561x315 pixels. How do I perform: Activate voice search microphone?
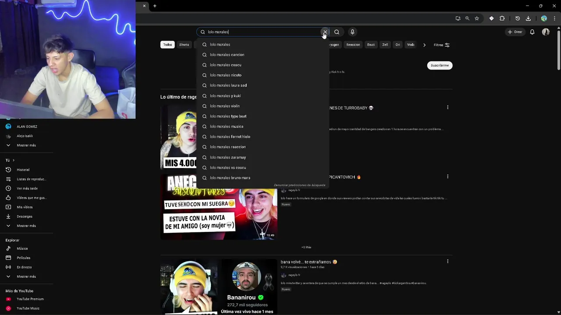click(352, 32)
